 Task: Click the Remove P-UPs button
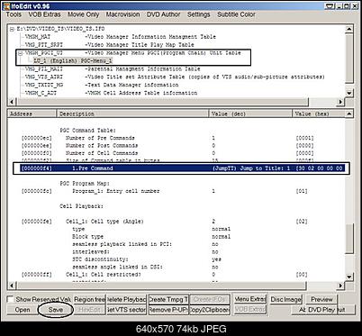(168, 310)
